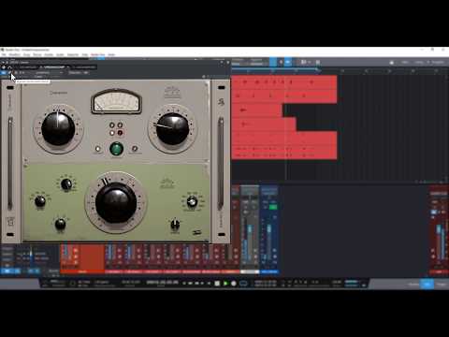Viewport: 449px width, 337px height.
Task: Click the rewind button in the transport bar
Action: pyautogui.click(x=190, y=284)
